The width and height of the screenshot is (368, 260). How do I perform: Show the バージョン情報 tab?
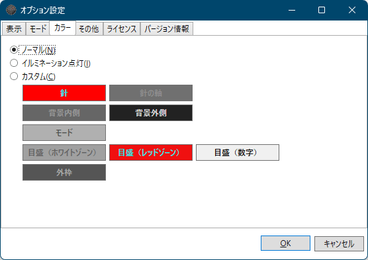167,29
